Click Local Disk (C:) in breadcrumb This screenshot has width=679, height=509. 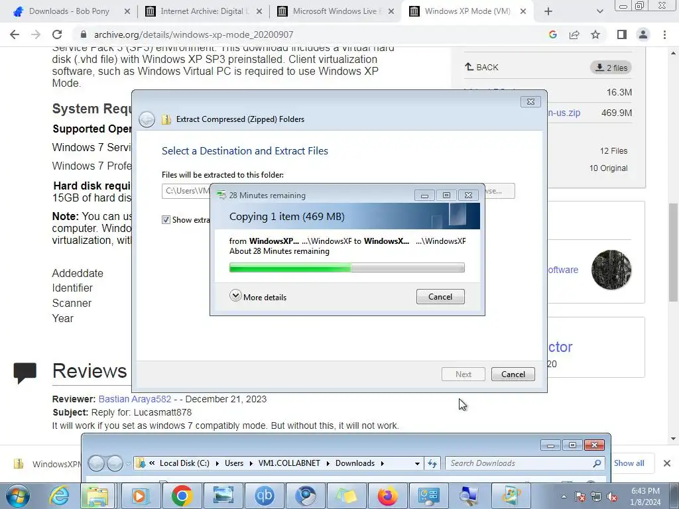(x=184, y=463)
